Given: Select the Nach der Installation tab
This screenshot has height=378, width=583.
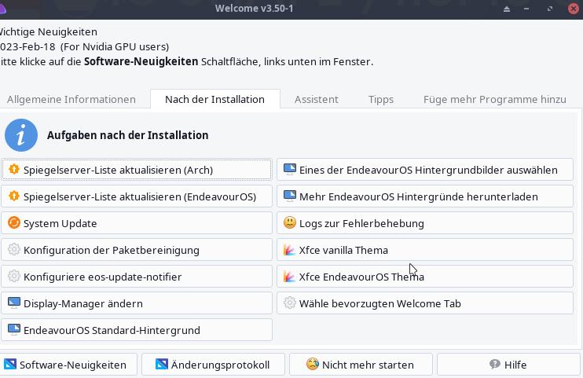Looking at the screenshot, I should click(x=215, y=99).
